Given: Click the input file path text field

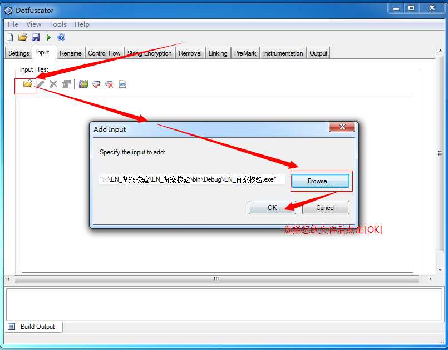Looking at the screenshot, I should pos(191,179).
